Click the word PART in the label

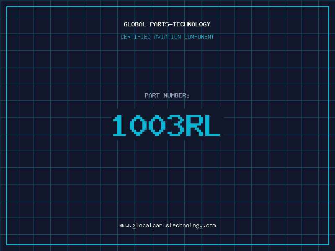[152, 95]
